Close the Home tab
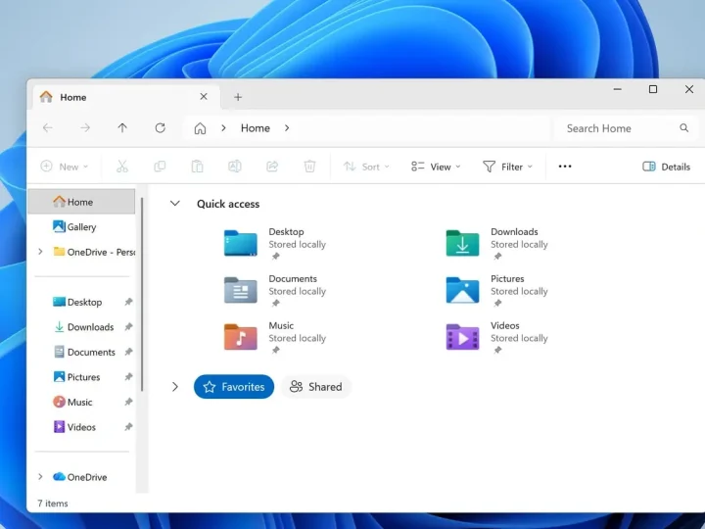Viewport: 705px width, 529px height. 204,97
